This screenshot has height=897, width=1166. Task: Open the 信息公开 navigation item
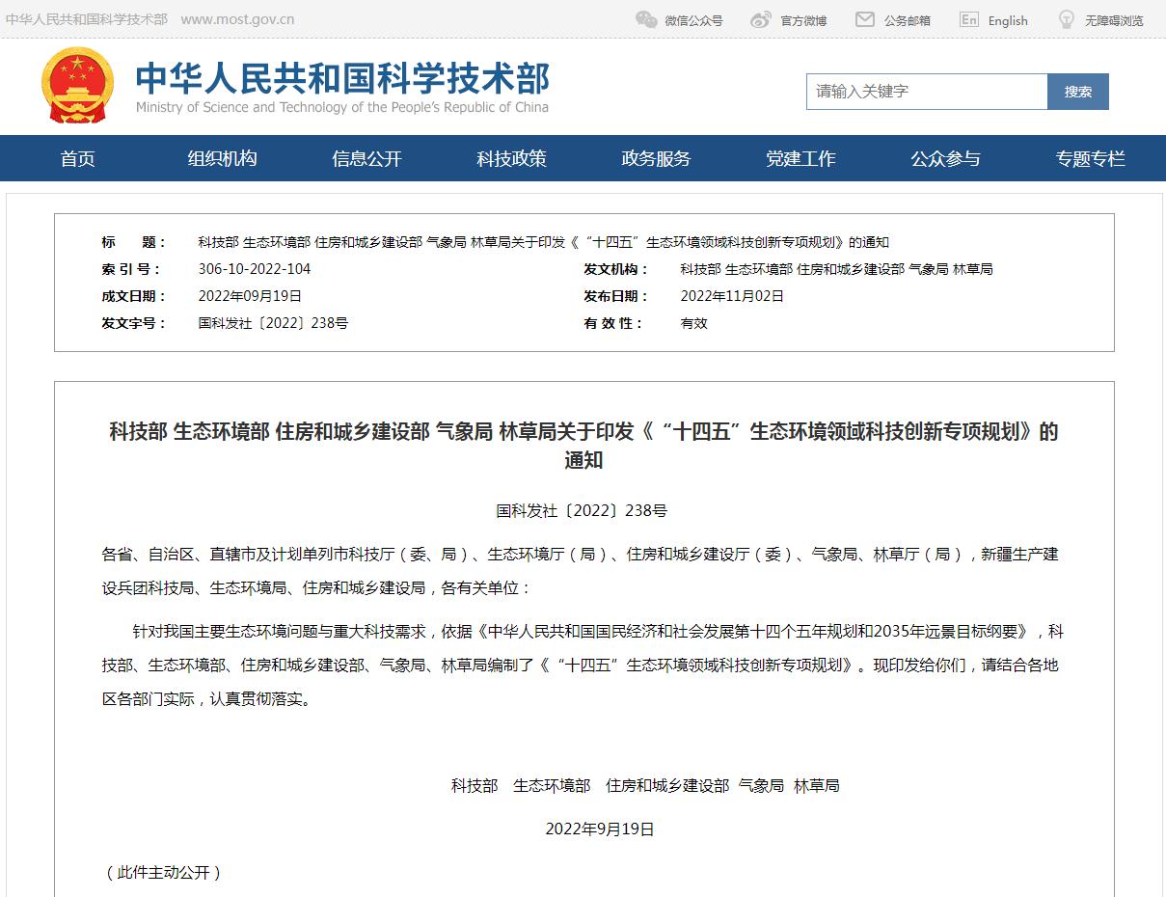pos(366,159)
